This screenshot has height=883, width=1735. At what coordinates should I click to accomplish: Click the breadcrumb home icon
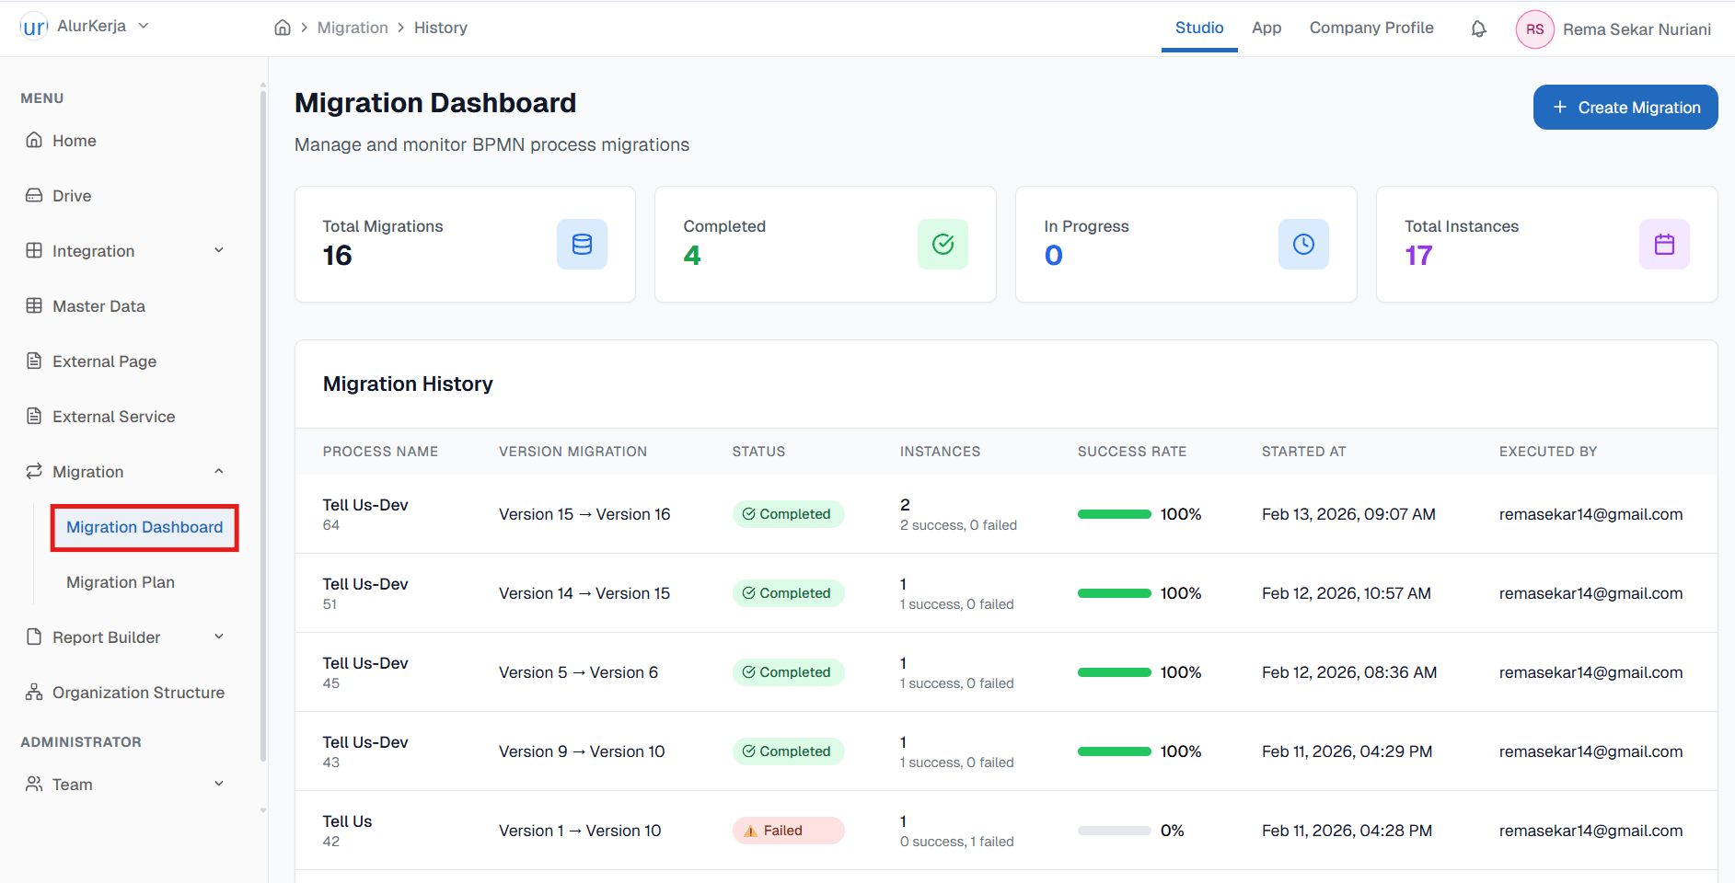tap(283, 28)
